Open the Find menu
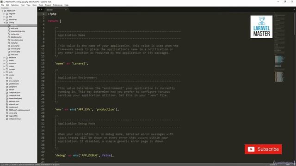The height and width of the screenshot is (166, 296). coord(23,5)
